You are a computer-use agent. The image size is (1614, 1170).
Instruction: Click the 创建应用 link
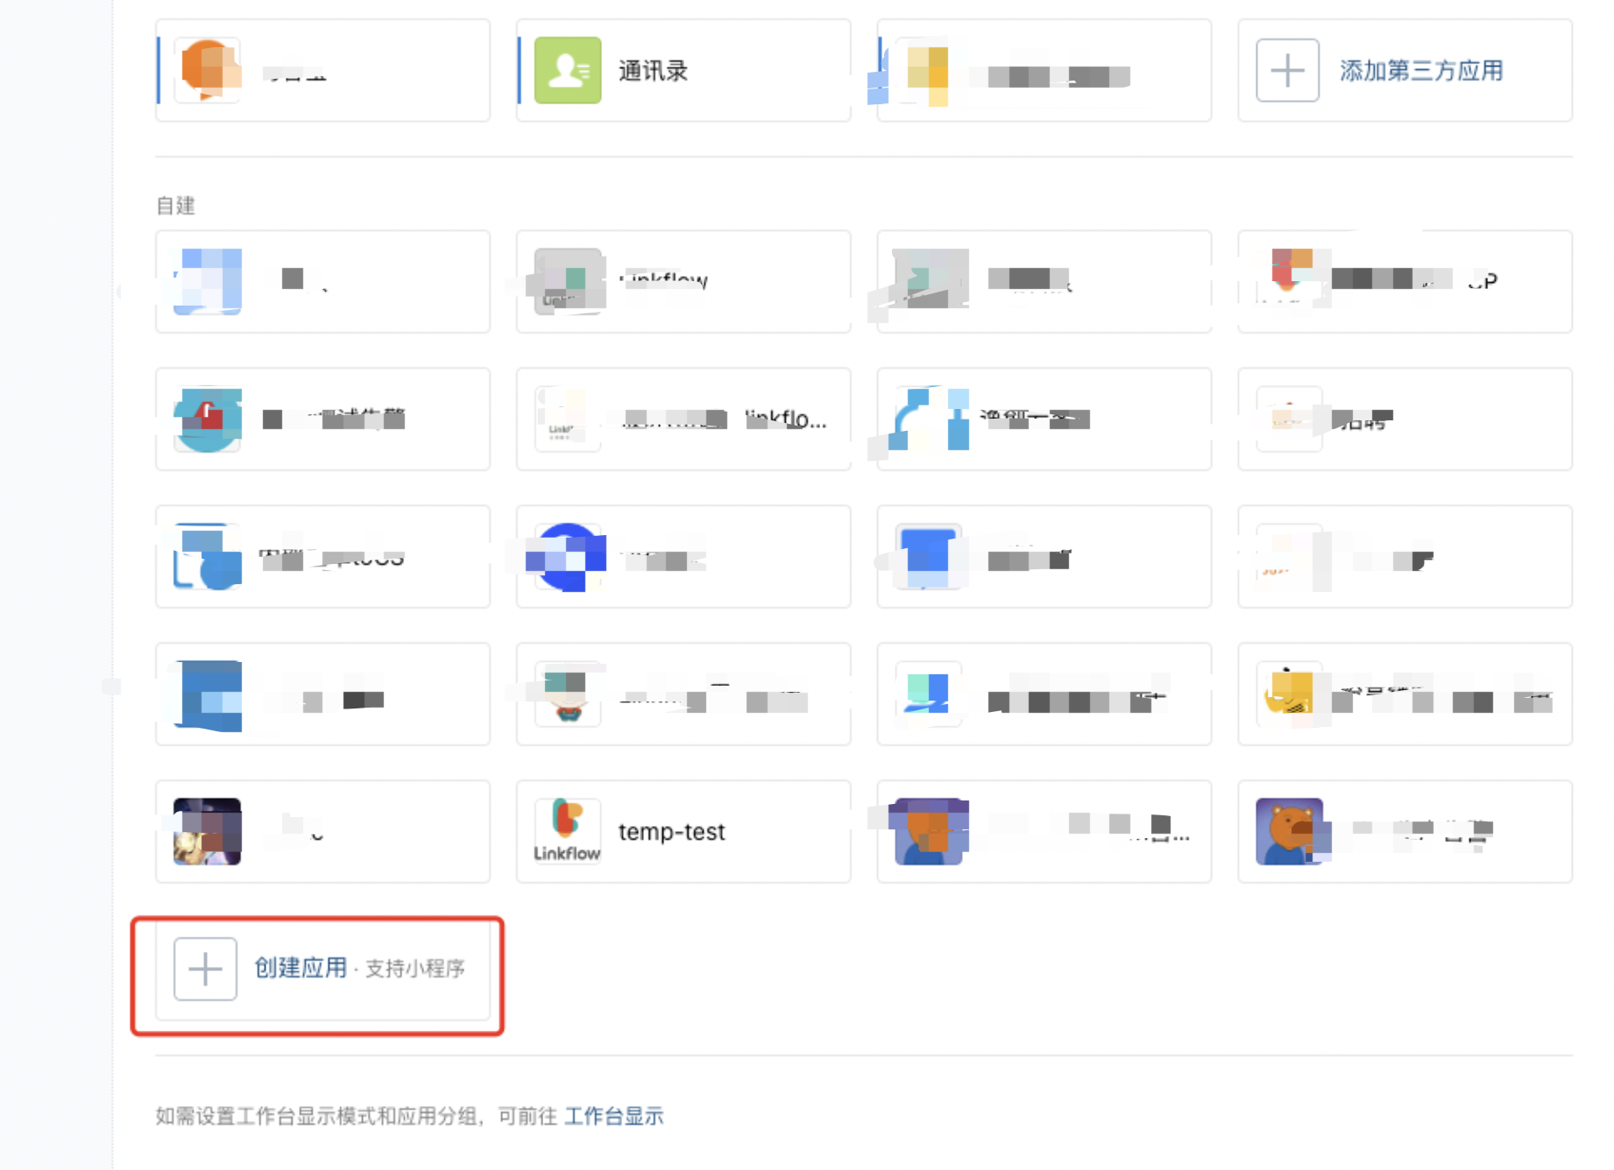click(301, 968)
